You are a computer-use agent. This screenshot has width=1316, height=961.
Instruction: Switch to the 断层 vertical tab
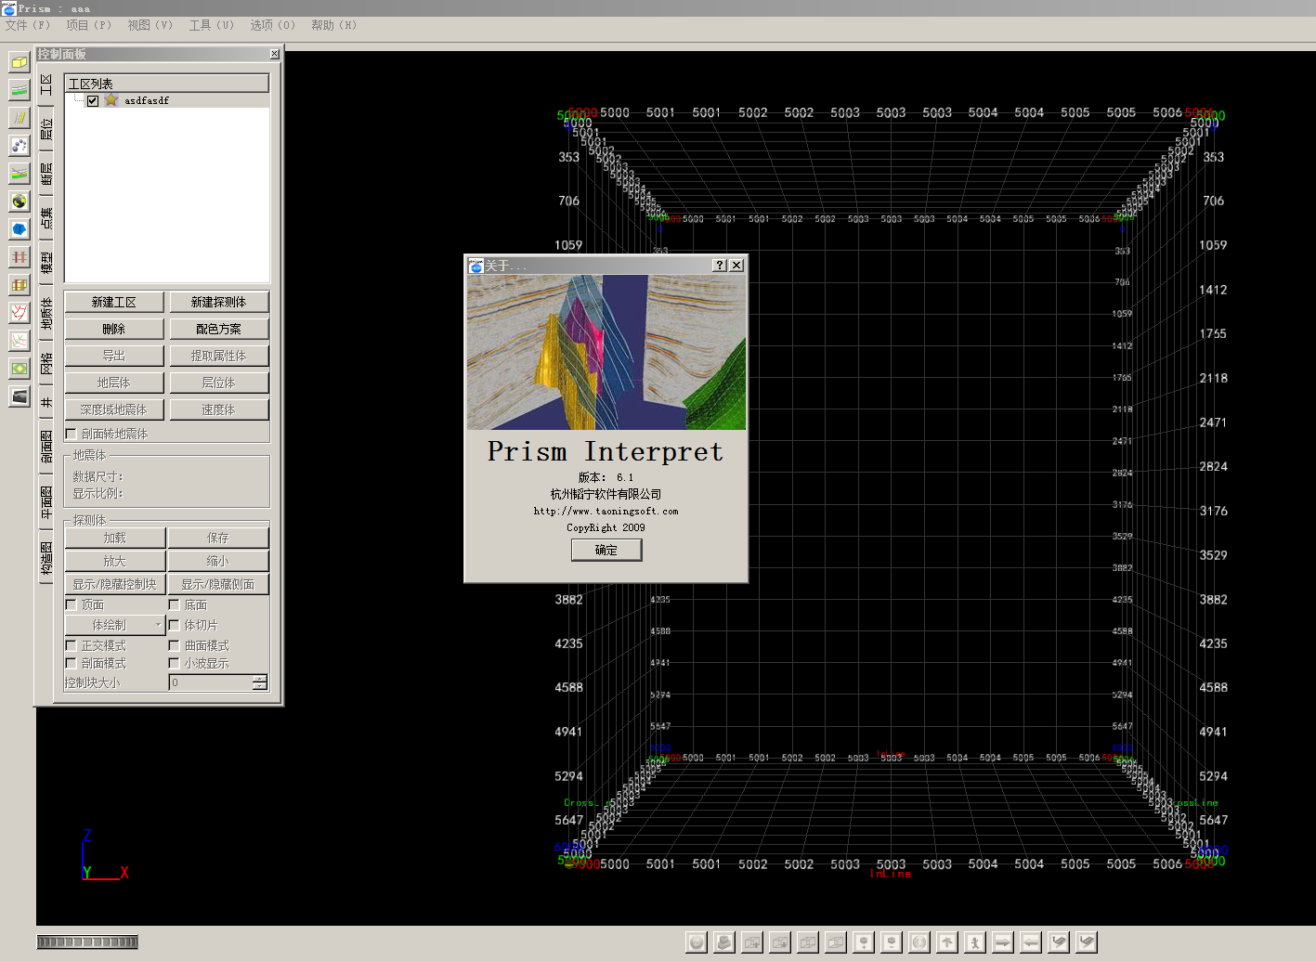[x=46, y=174]
